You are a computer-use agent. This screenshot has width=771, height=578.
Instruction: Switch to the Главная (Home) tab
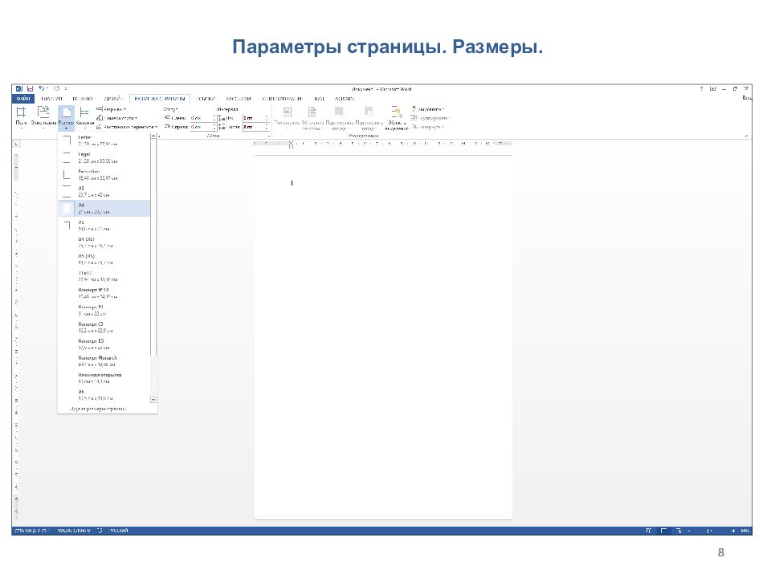(x=51, y=99)
